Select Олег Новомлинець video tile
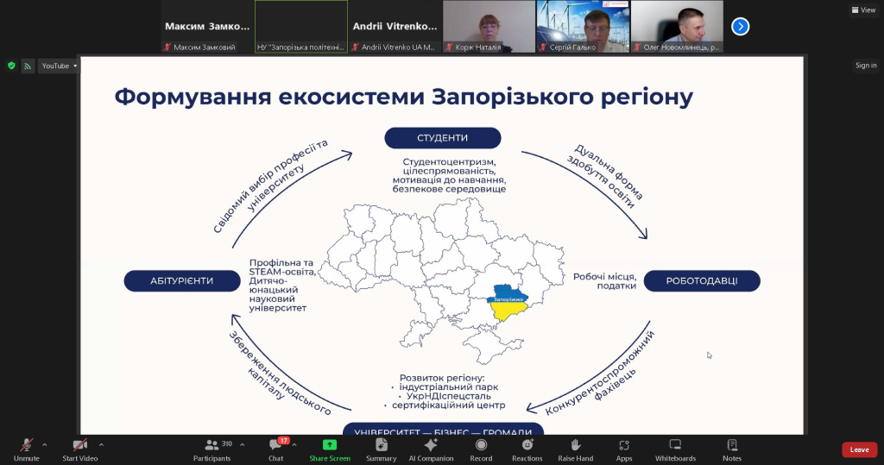This screenshot has height=465, width=884. click(677, 27)
